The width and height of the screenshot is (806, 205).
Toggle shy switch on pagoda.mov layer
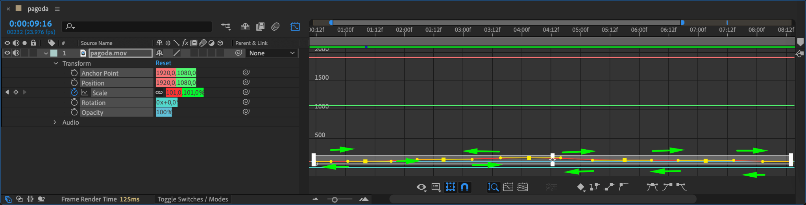pyautogui.click(x=159, y=53)
